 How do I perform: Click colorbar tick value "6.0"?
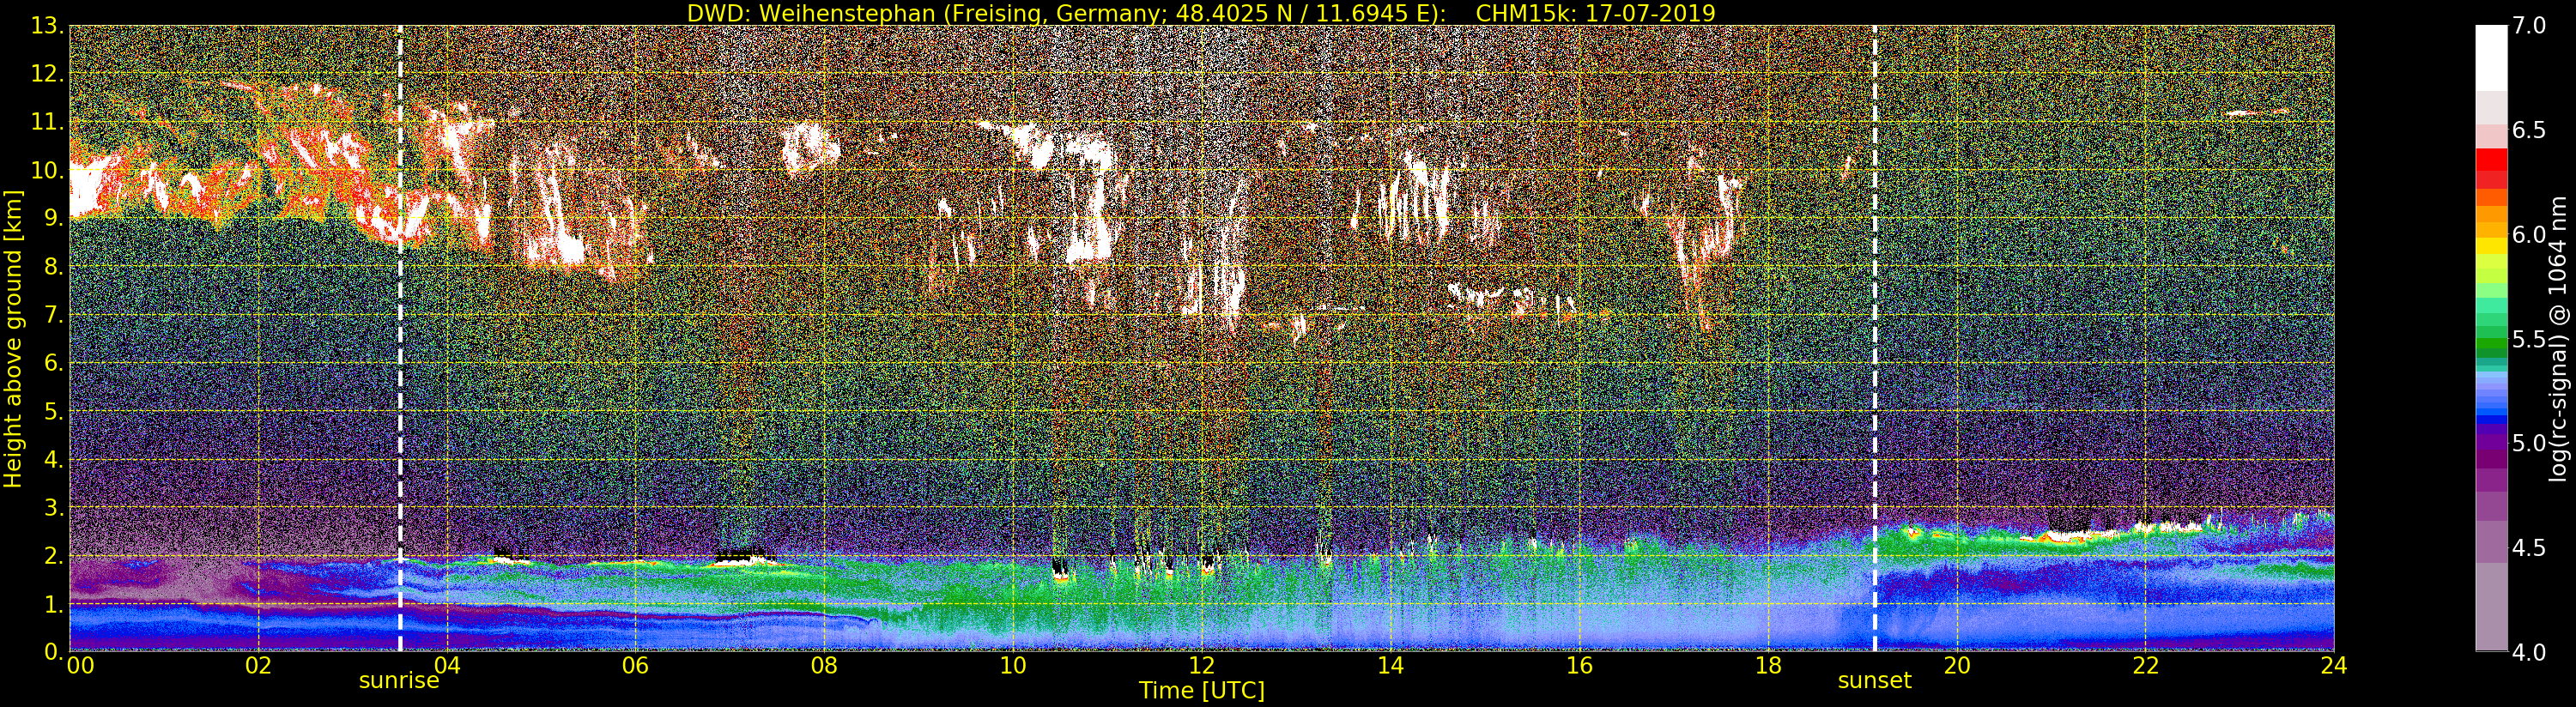[x=2530, y=234]
